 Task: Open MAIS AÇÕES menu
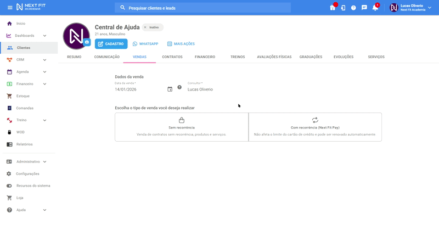181,44
